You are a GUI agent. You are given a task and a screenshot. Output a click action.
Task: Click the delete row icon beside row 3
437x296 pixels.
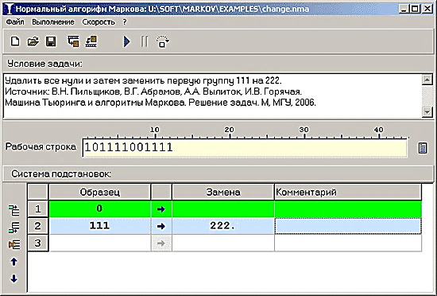pyautogui.click(x=14, y=244)
